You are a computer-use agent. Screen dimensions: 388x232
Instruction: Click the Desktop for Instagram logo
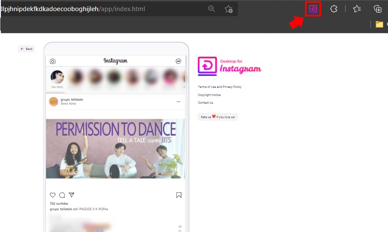[x=229, y=67]
